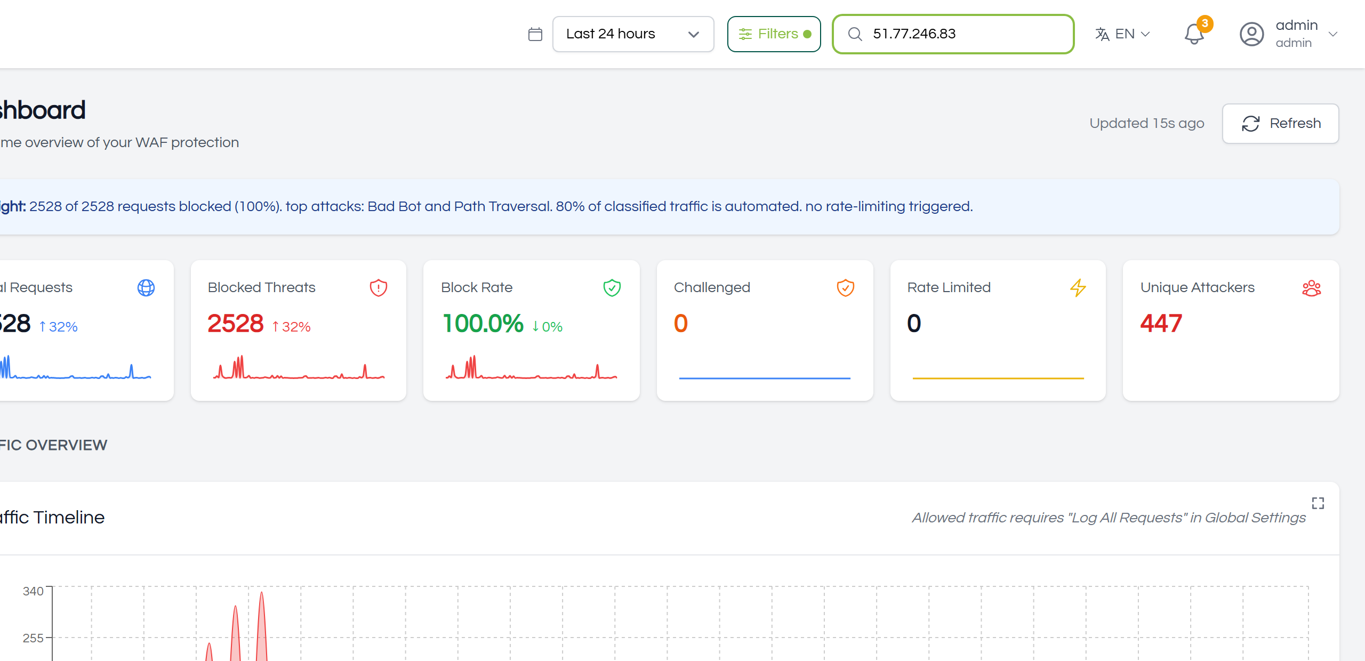This screenshot has width=1365, height=661.
Task: Open the Filters panel
Action: point(774,34)
